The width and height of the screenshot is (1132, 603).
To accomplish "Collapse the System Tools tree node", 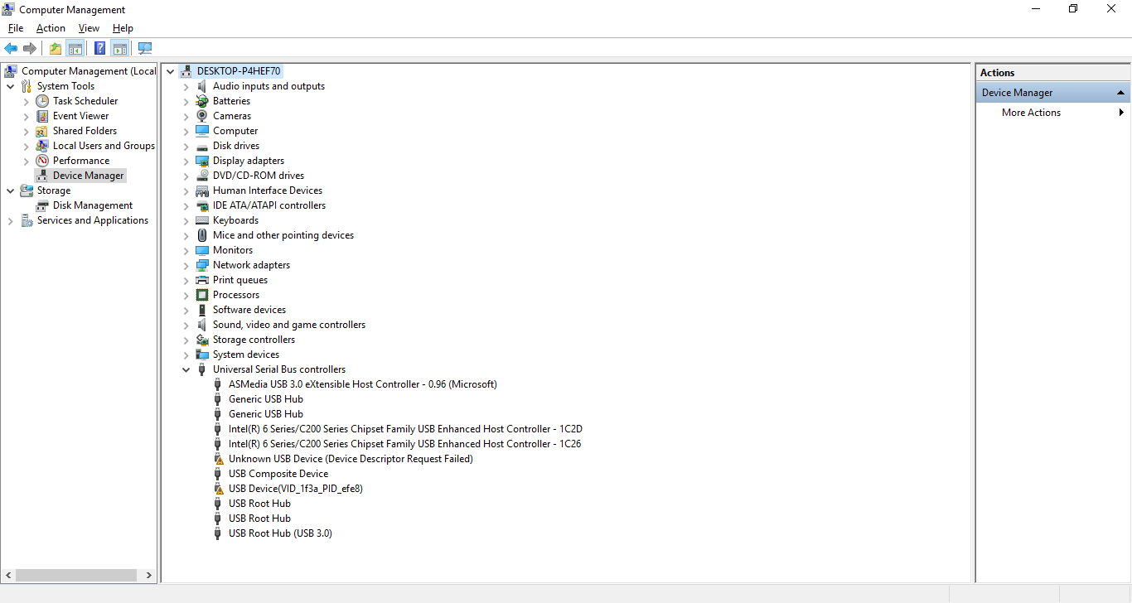I will pyautogui.click(x=10, y=86).
